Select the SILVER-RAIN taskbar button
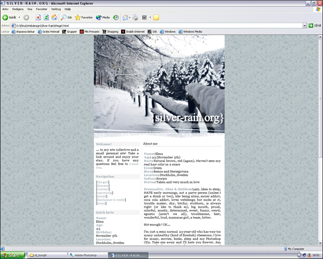 click(128, 255)
